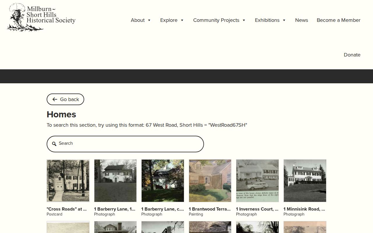Open the color 1 Barberry Lane photo thumbnail
Image resolution: width=373 pixels, height=233 pixels.
163,181
